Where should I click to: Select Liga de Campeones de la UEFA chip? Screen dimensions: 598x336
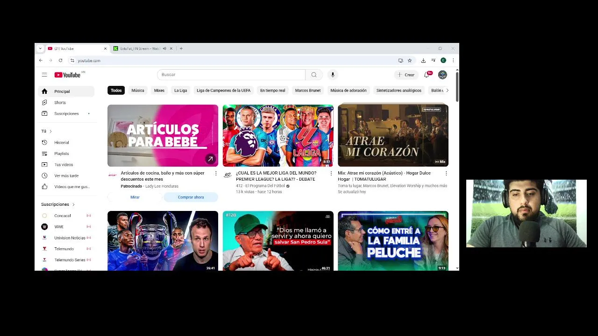tap(223, 91)
